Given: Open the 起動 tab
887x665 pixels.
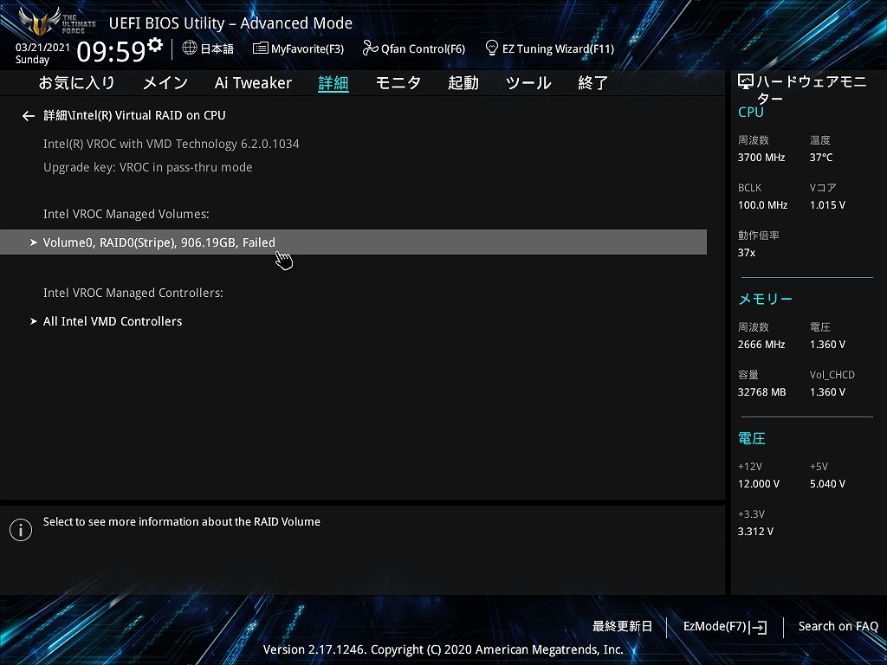Looking at the screenshot, I should coord(463,83).
